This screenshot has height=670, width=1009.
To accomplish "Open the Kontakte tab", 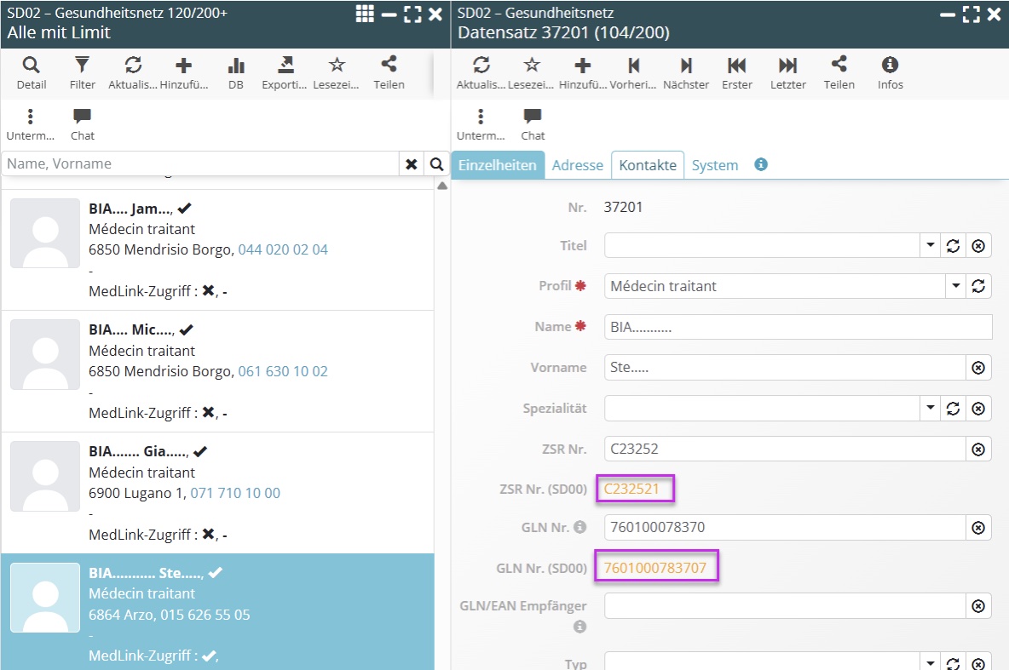I will point(648,165).
